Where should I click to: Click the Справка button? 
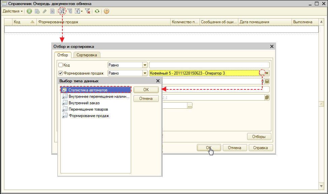point(261,148)
